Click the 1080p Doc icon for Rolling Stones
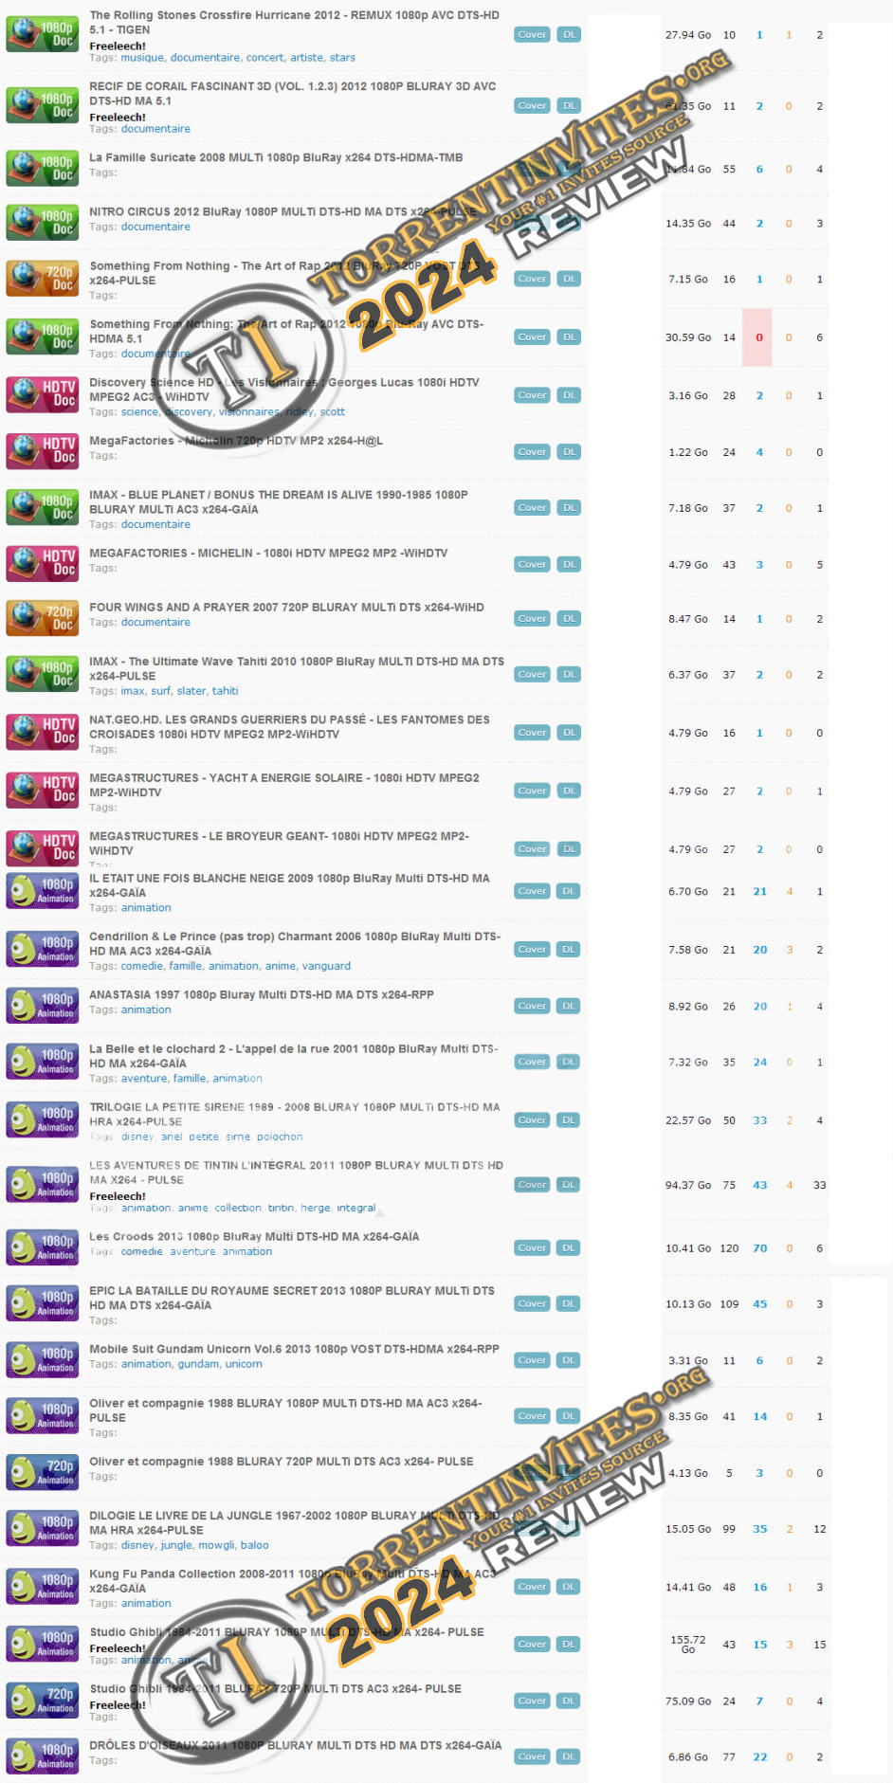This screenshot has height=1783, width=893. click(x=42, y=35)
